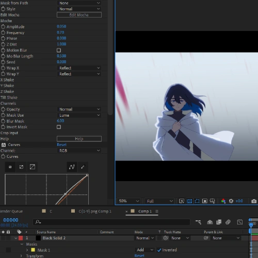Open the Channel RGB dropdown
258x258 pixels.
point(79,151)
